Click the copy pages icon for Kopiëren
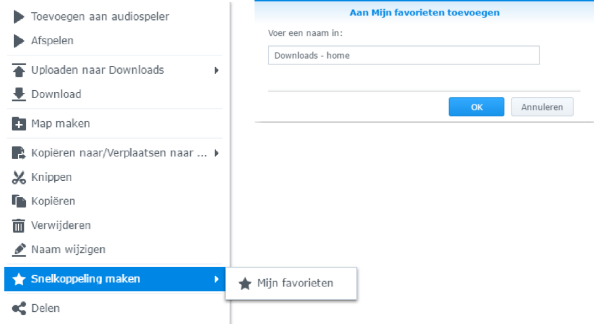Viewport: 594px width, 324px height. click(x=19, y=201)
